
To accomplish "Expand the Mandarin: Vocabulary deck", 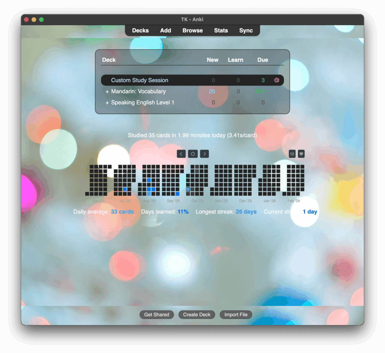I will click(x=107, y=91).
